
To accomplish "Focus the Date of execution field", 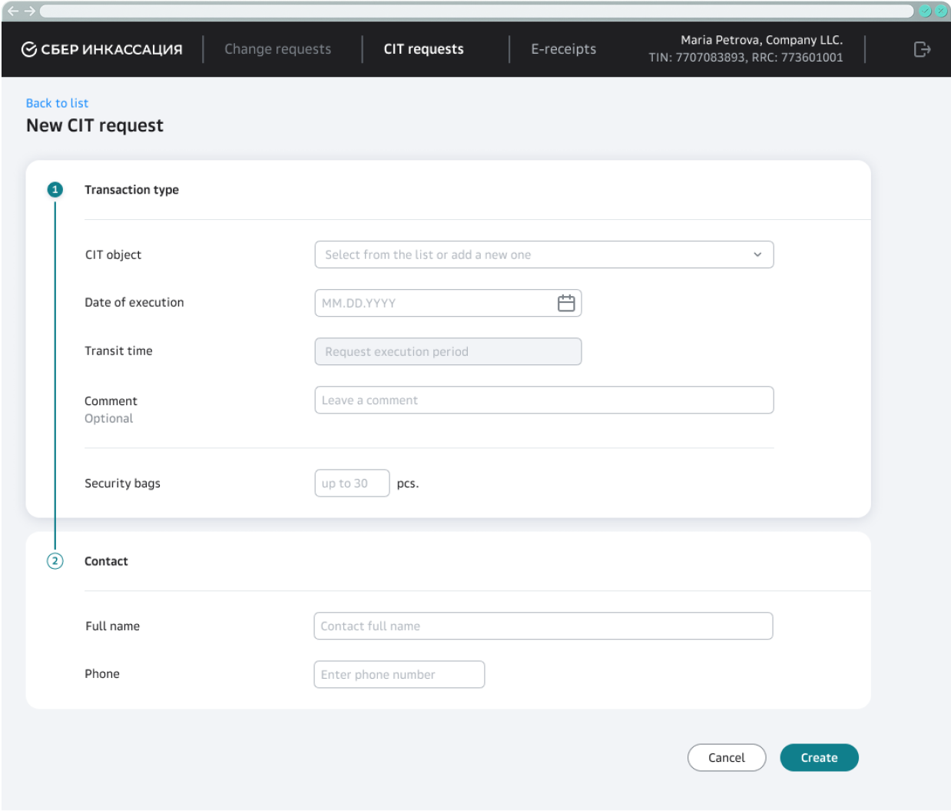I will pyautogui.click(x=434, y=303).
